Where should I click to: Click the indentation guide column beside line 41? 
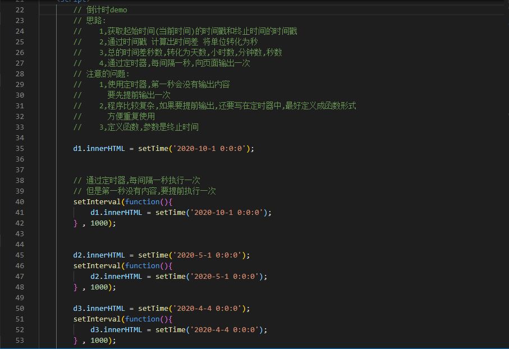point(75,212)
